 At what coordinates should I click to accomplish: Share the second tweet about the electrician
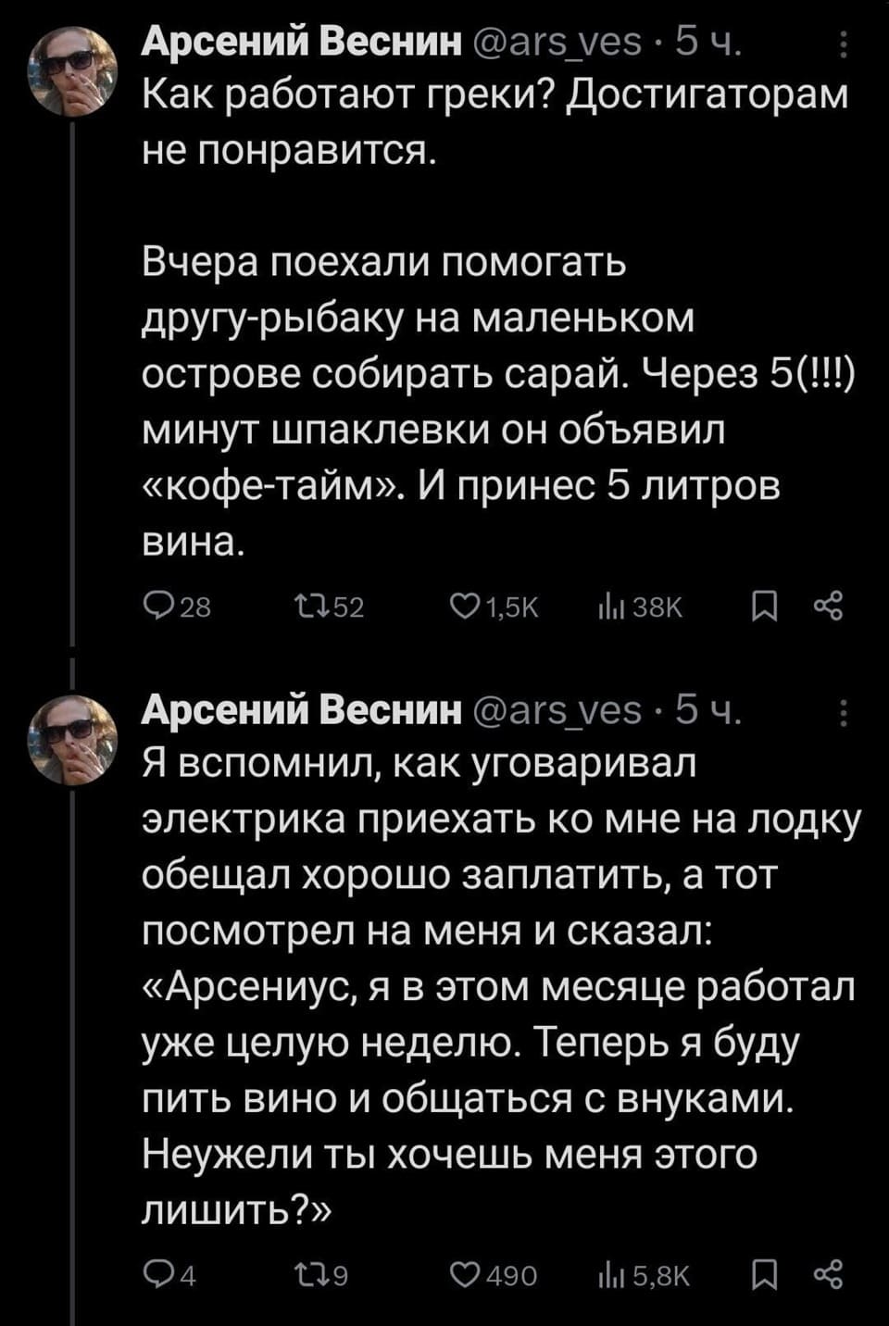point(827,1276)
